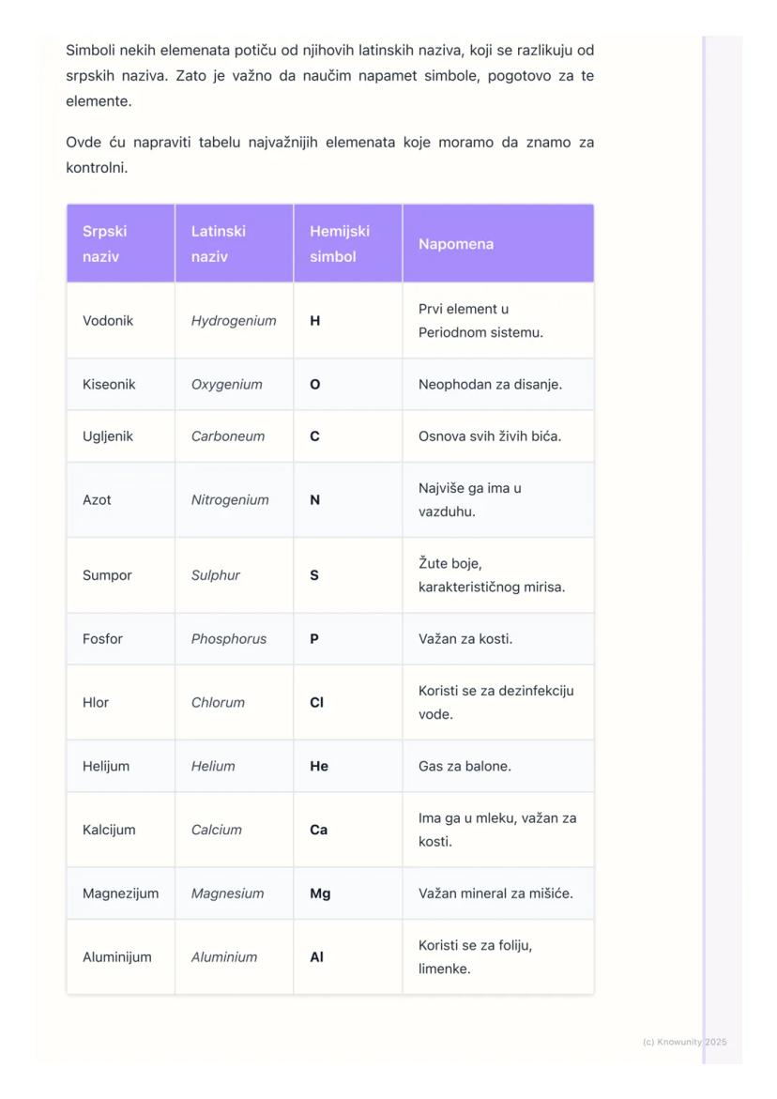777x1099 pixels.
Task: Click the "(c) Knowunity 2025" footer text
Action: click(x=685, y=1042)
